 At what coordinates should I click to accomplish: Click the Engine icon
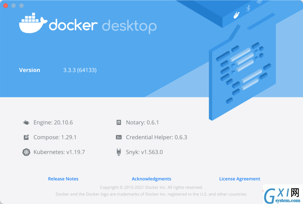tap(26, 123)
